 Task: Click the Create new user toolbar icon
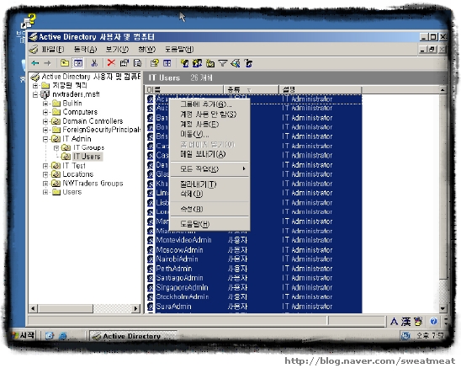click(184, 63)
